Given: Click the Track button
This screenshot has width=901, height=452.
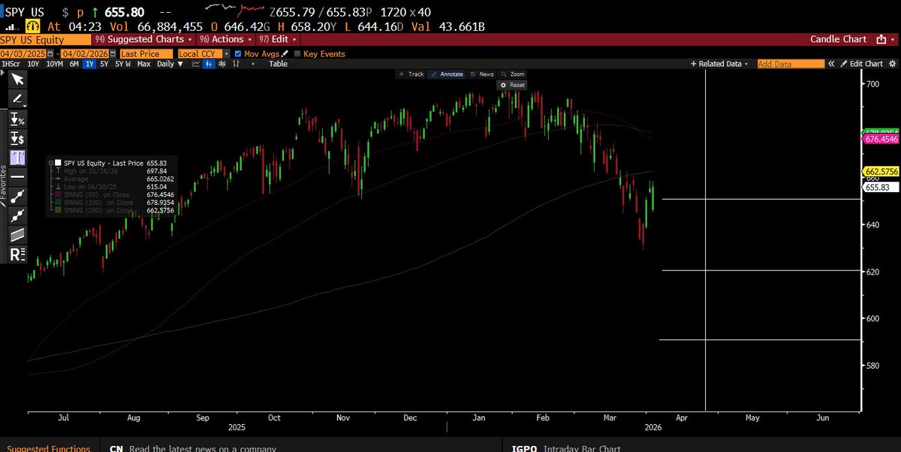Looking at the screenshot, I should [x=411, y=74].
